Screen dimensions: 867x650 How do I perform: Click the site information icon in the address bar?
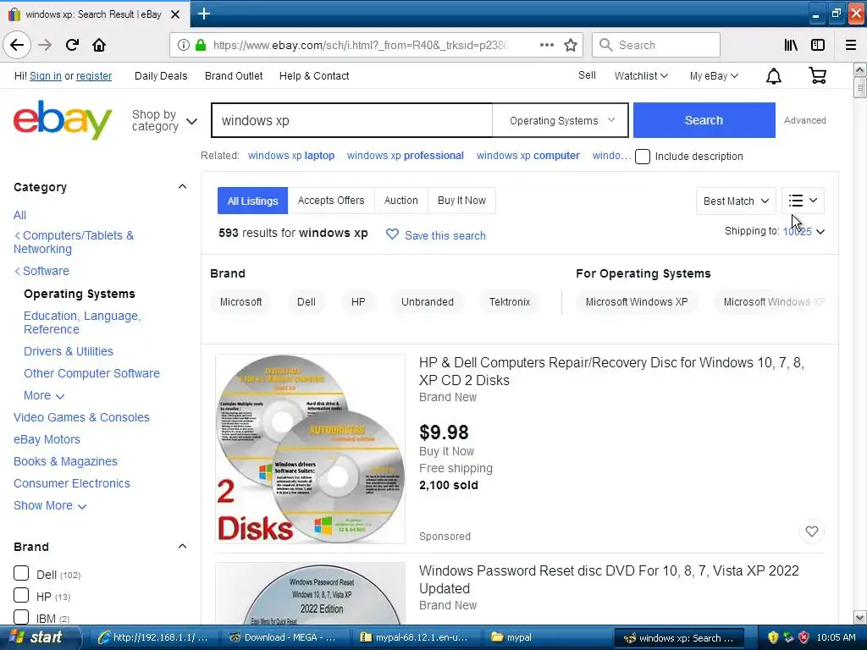[x=184, y=45]
